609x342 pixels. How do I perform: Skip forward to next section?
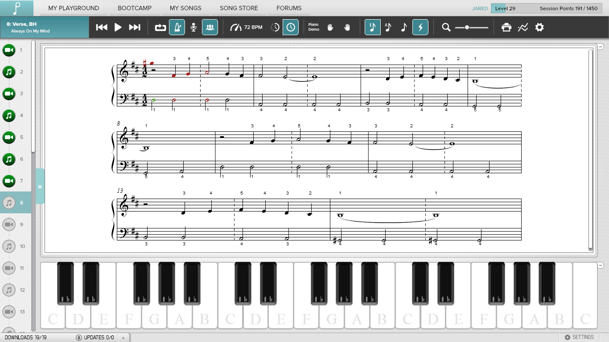tap(135, 27)
